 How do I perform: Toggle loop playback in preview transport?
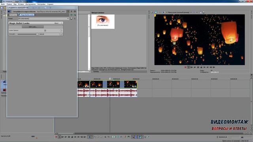click(189, 67)
